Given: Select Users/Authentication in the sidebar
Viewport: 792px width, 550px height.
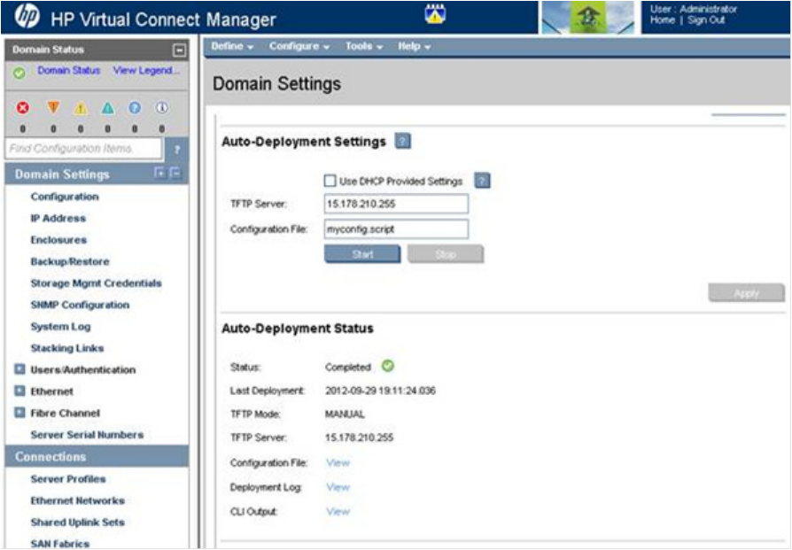Looking at the screenshot, I should [x=83, y=369].
